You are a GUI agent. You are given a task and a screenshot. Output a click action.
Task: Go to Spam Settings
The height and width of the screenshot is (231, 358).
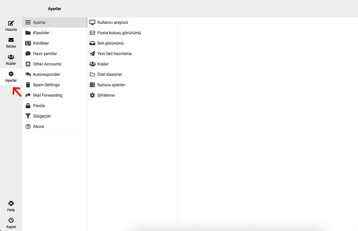click(x=46, y=85)
